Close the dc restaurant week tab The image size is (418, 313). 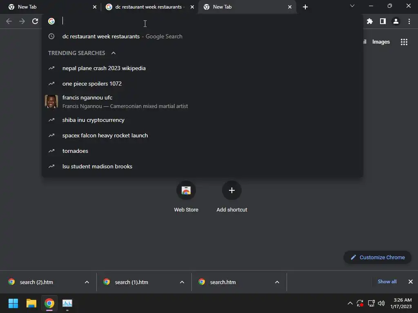(192, 7)
